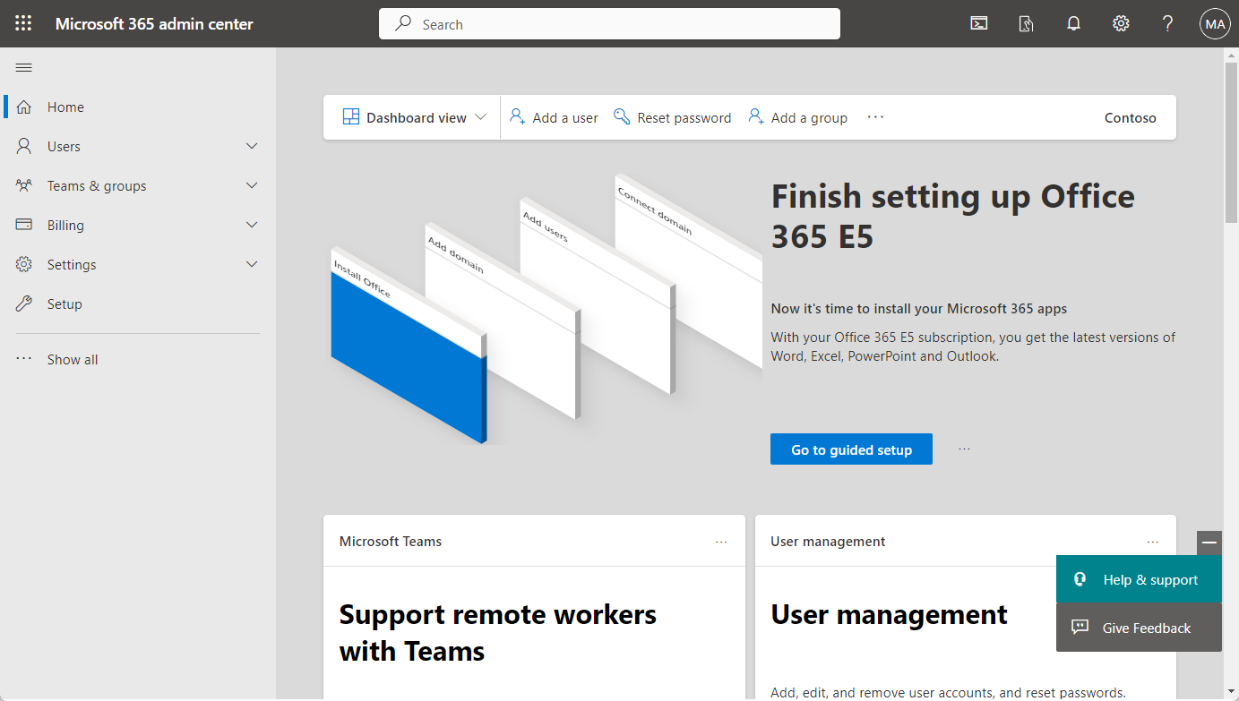The image size is (1239, 701).
Task: Select Reset password in the toolbar
Action: [x=673, y=117]
